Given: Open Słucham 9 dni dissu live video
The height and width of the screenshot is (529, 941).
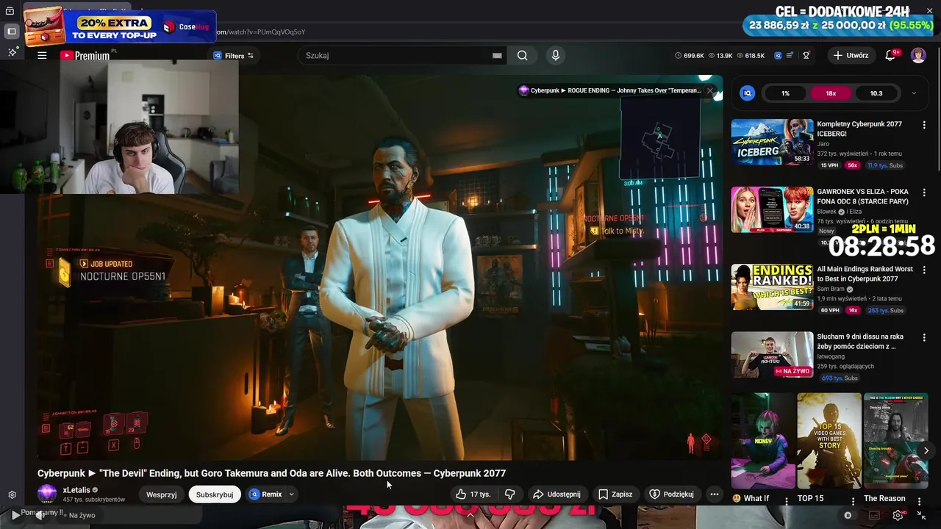Looking at the screenshot, I should [x=772, y=355].
